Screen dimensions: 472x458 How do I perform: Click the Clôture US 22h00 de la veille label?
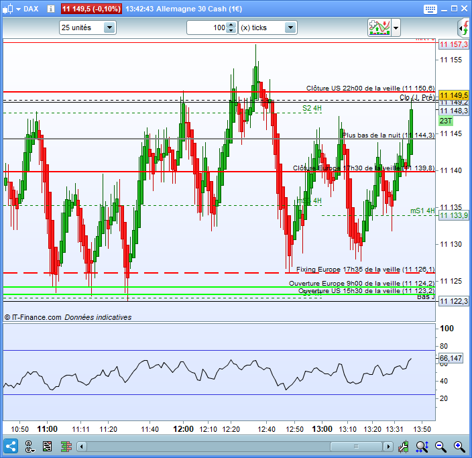click(x=370, y=89)
